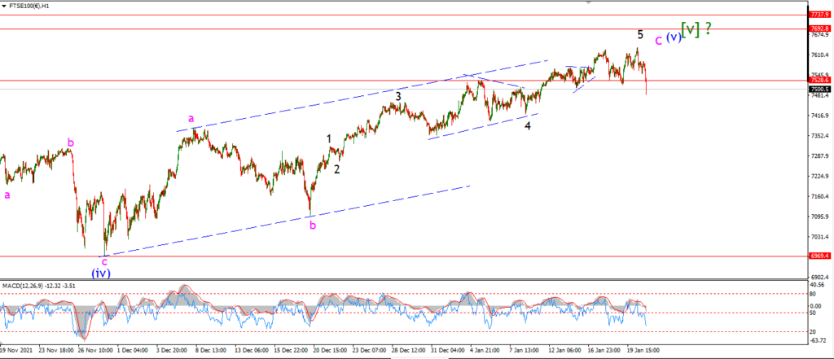Click the 4 Jan 21:00 time axis label
The width and height of the screenshot is (834, 359).
(482, 351)
